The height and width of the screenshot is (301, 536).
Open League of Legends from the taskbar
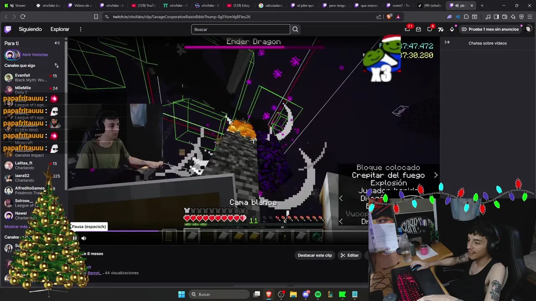pyautogui.click(x=330, y=294)
